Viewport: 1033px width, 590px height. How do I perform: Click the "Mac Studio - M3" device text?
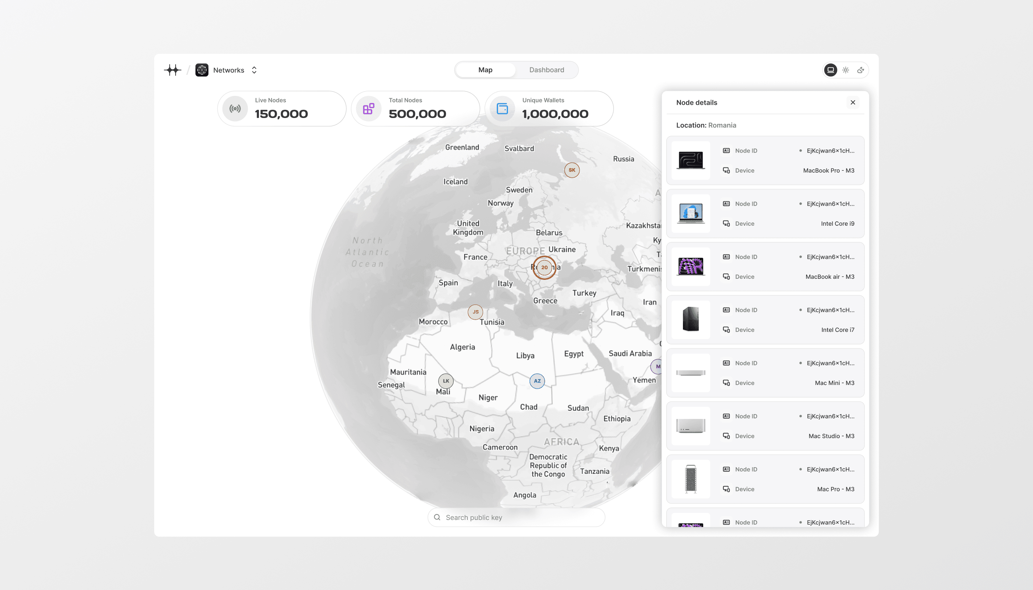pyautogui.click(x=832, y=436)
